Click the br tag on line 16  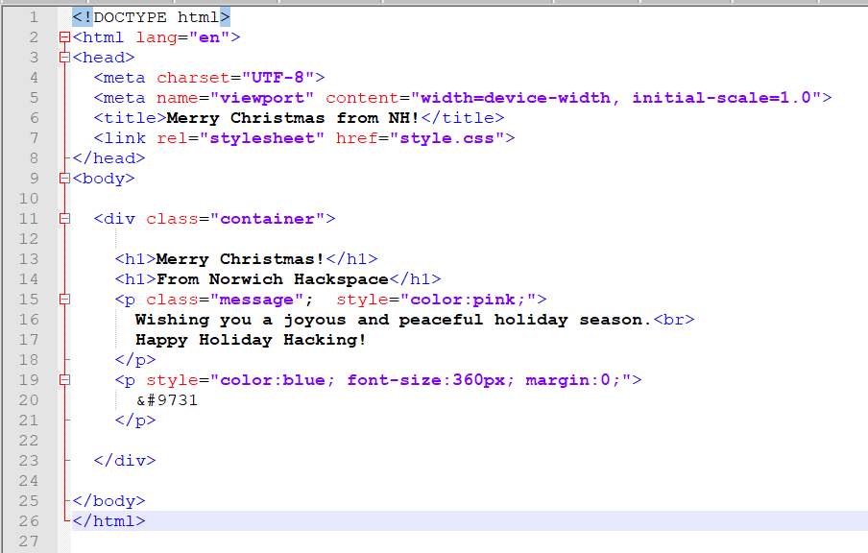click(x=674, y=320)
